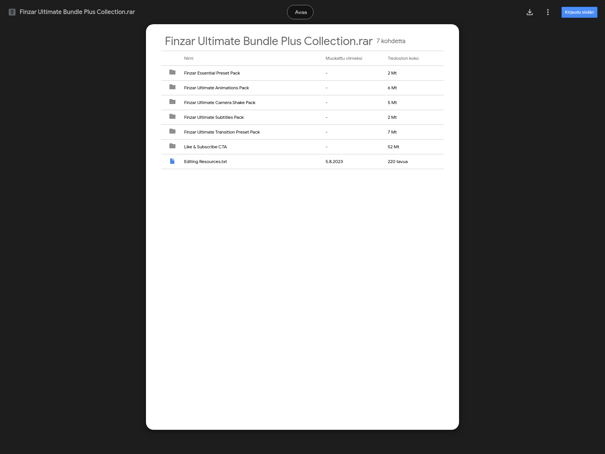Click the 7 kohdetta item count
The height and width of the screenshot is (454, 605).
(x=391, y=41)
